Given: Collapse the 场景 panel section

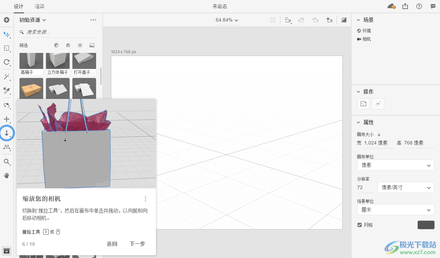Looking at the screenshot, I should tap(359, 20).
